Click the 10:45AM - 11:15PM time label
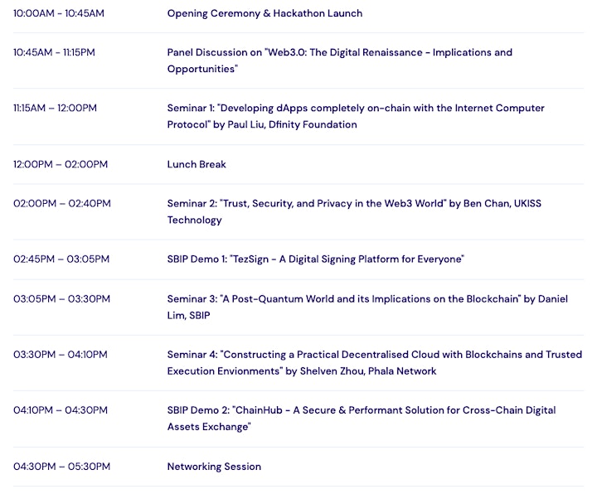 (54, 52)
